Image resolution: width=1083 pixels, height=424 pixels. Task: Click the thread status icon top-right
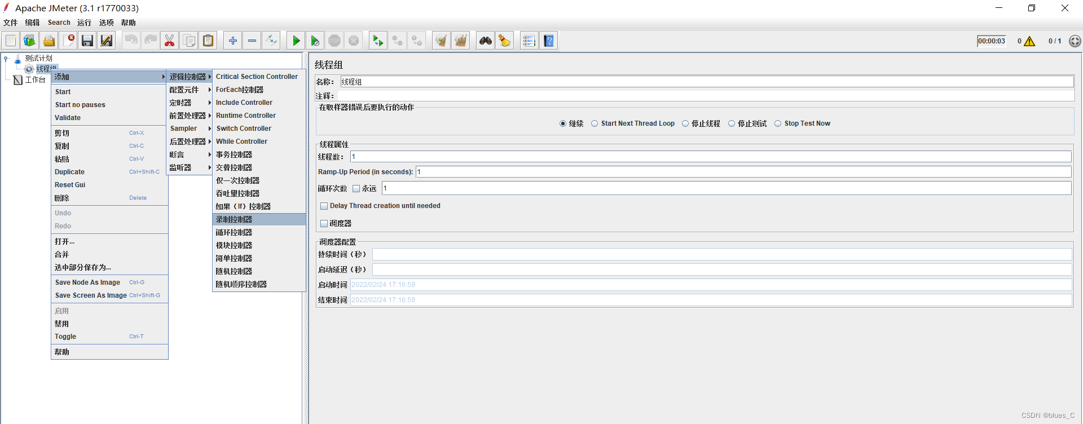(1075, 41)
